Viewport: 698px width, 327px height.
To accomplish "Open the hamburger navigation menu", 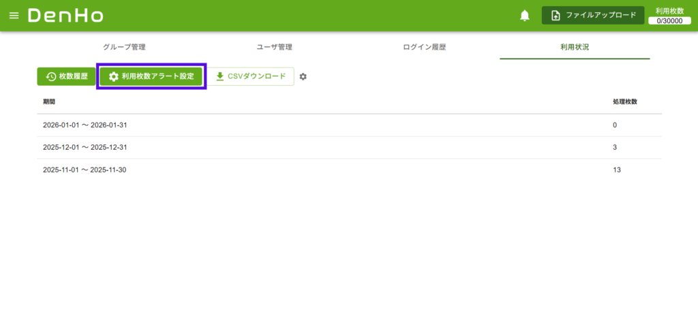I will click(x=14, y=16).
